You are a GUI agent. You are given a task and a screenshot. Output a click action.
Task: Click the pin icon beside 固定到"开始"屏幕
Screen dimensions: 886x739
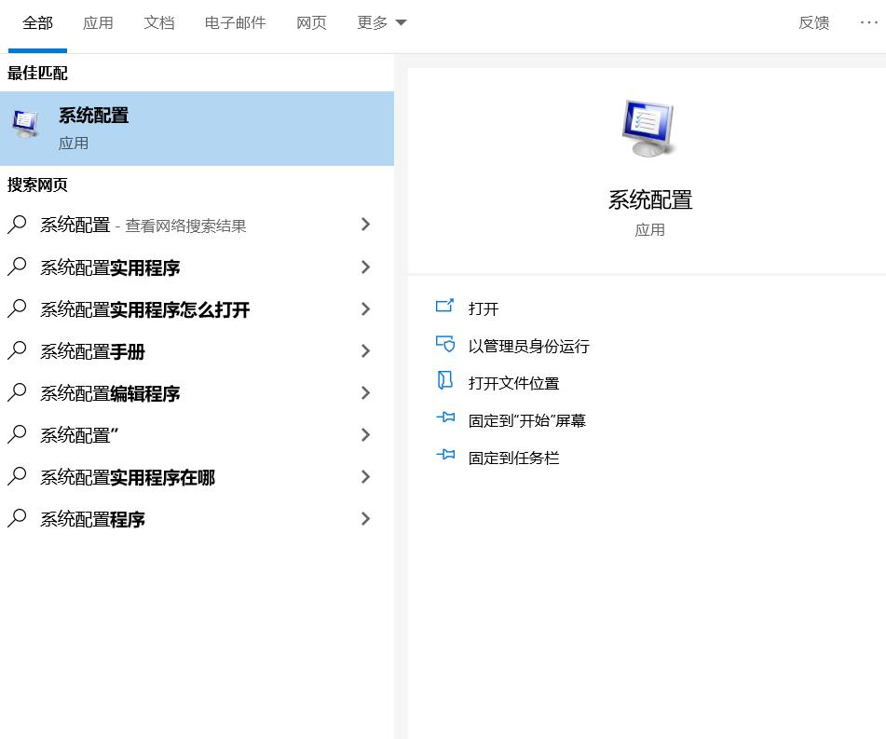tap(446, 419)
